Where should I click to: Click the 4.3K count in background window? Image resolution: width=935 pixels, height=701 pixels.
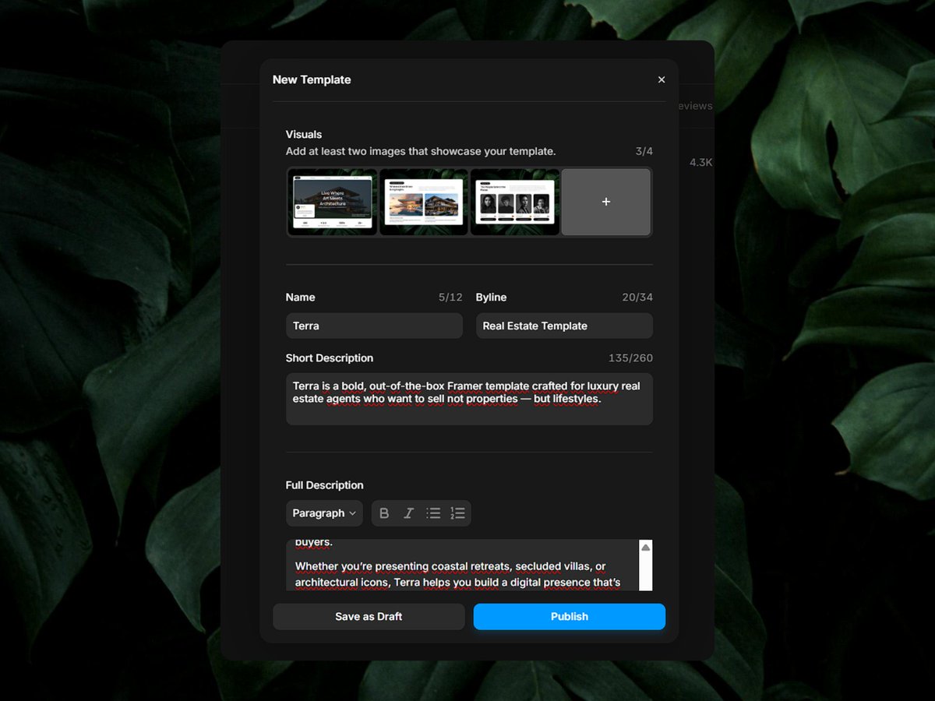click(x=700, y=163)
